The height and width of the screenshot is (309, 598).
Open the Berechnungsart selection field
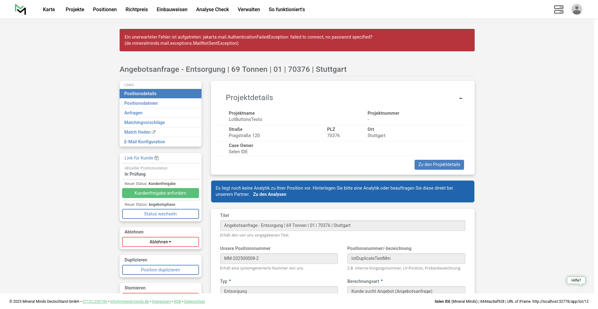(x=406, y=290)
